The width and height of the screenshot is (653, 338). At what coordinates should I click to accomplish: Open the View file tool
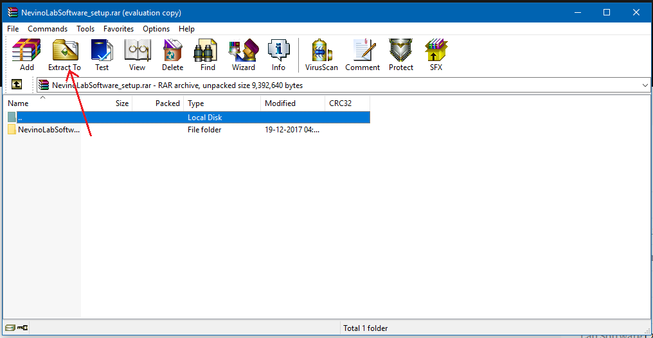point(137,54)
